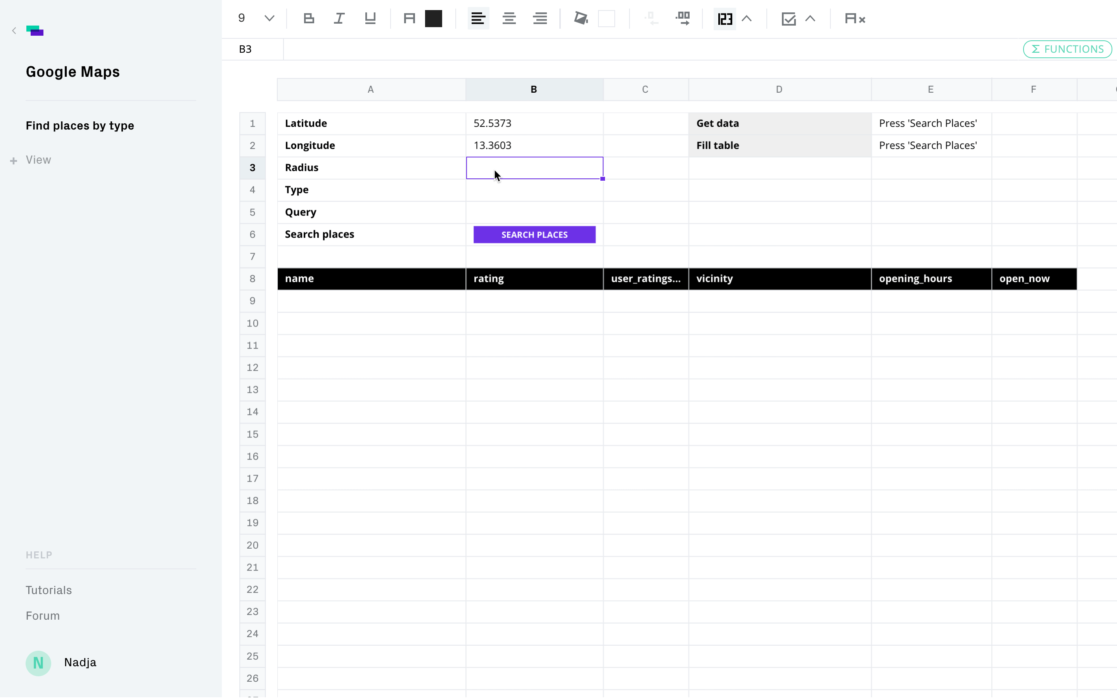This screenshot has height=698, width=1117.
Task: Select row 1 header
Action: (x=252, y=124)
